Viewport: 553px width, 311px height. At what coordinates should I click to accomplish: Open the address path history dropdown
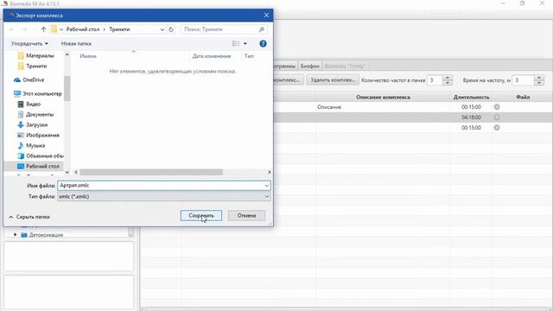coord(162,29)
